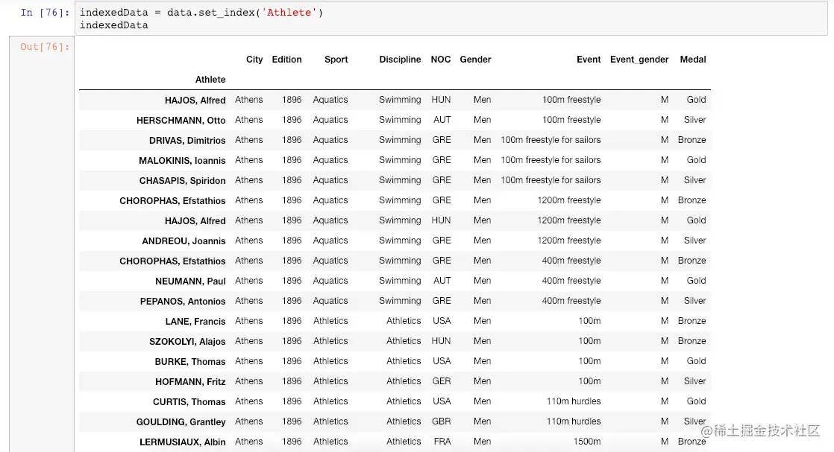Click Medal Silver in HERSCHMANN, Otto row
Screen dimensions: 834x452
(695, 120)
